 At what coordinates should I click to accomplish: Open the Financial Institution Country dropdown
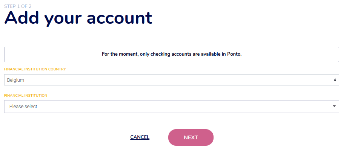click(172, 80)
